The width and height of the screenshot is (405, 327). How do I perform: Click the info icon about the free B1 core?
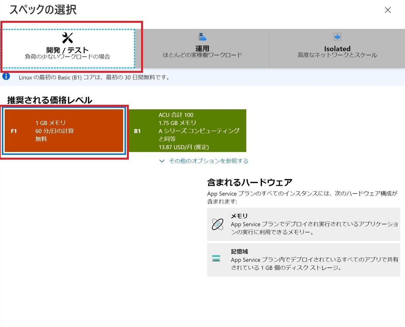click(x=6, y=77)
